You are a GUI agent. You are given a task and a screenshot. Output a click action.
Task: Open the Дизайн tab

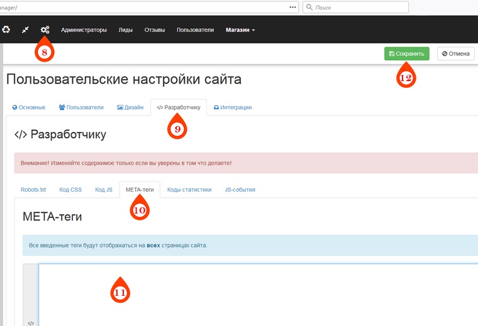[x=130, y=107]
